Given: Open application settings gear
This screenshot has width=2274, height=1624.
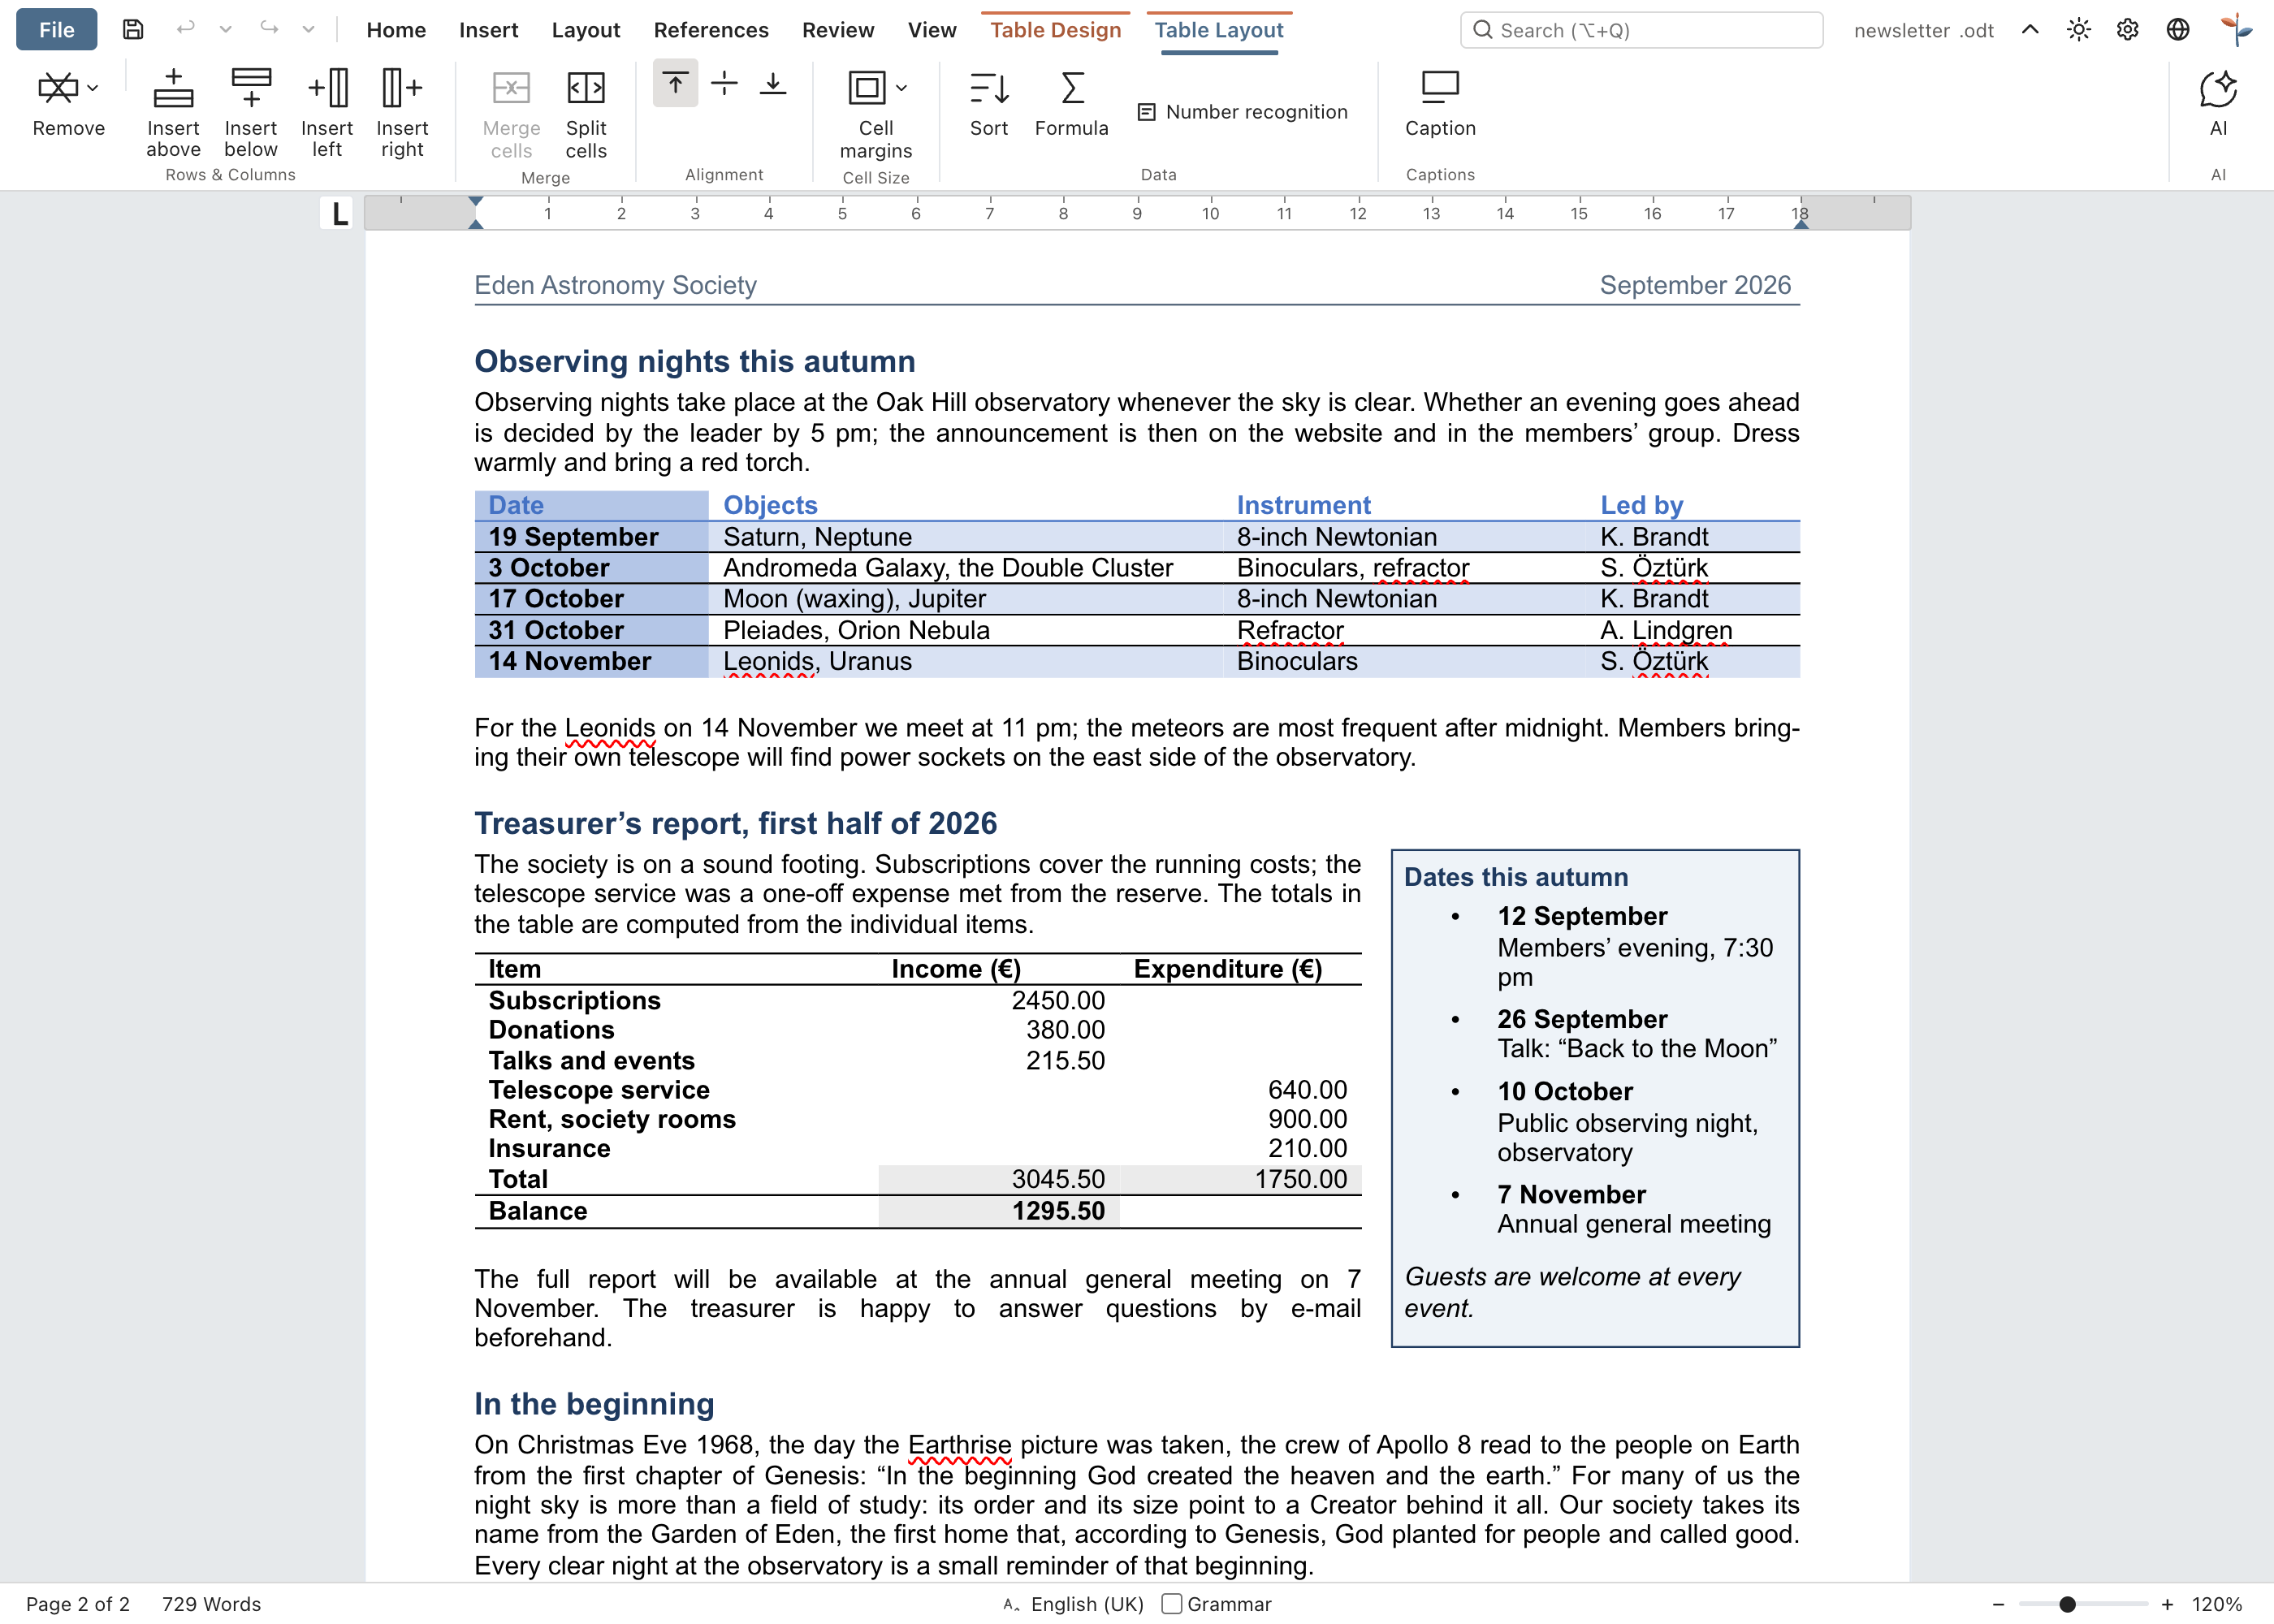Looking at the screenshot, I should click(2128, 30).
